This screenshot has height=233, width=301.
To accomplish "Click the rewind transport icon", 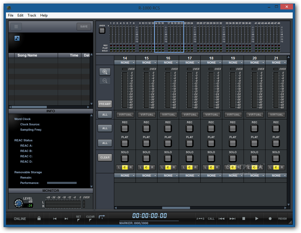I will [221, 219].
